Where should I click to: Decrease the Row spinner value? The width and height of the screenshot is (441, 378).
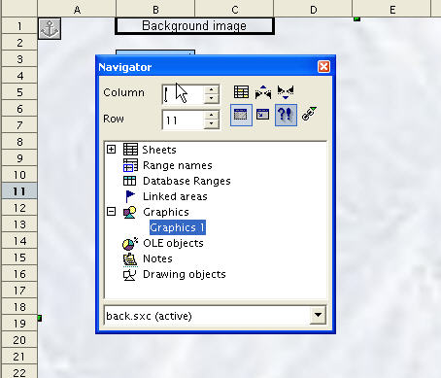tap(212, 123)
